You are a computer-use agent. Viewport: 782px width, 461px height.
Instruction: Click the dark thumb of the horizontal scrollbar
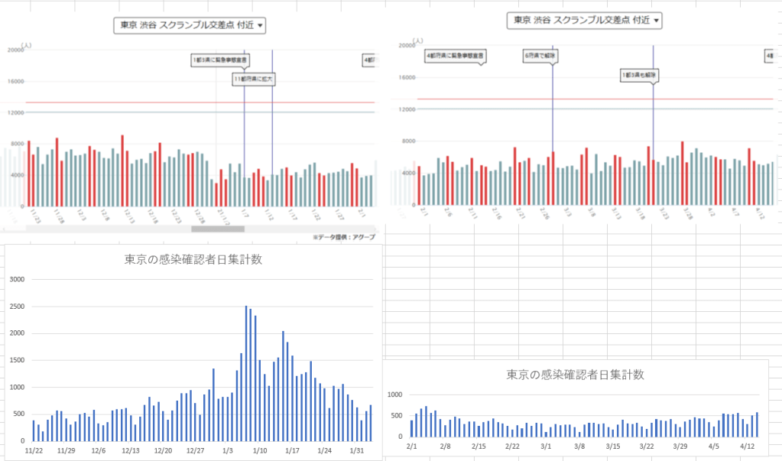tap(217, 228)
